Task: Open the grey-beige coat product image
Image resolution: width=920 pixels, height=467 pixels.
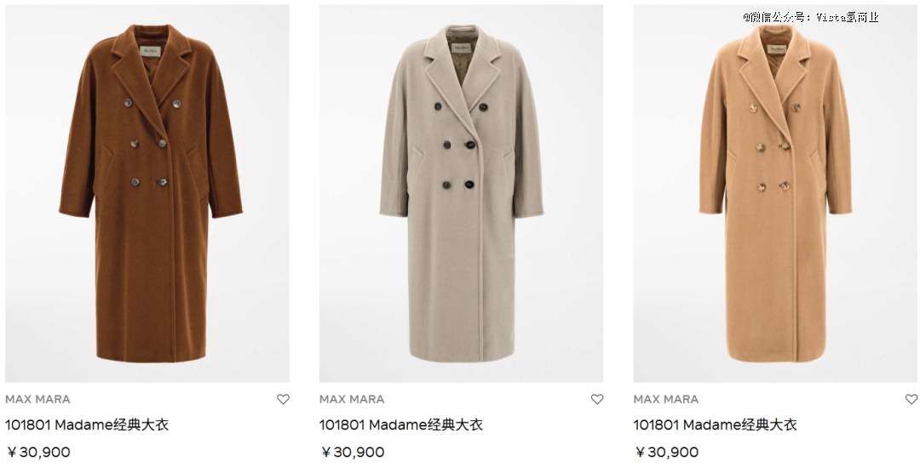Action: (461, 194)
